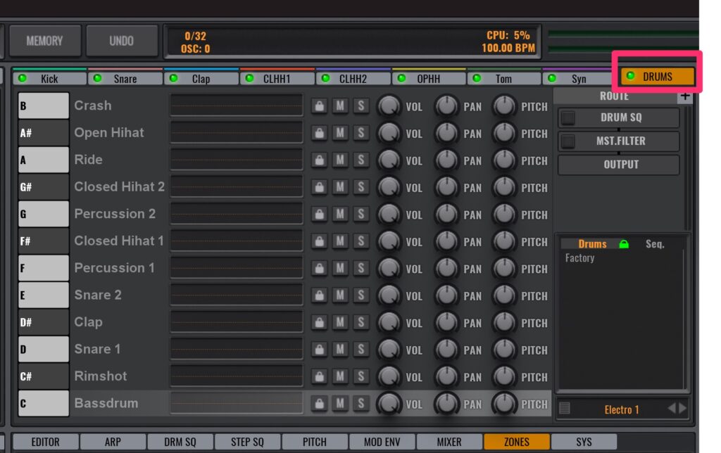This screenshot has width=721, height=453.
Task: Click the green lock icon on Closed Hihat 1
Action: click(x=320, y=241)
